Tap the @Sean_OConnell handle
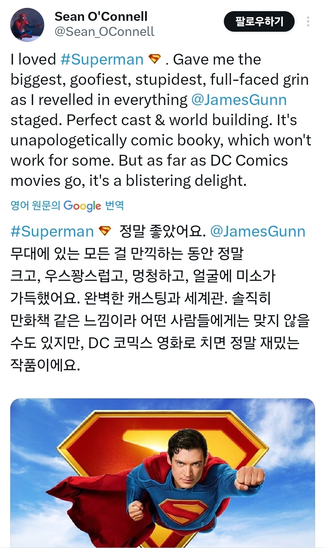This screenshot has height=548, width=325. 104,31
